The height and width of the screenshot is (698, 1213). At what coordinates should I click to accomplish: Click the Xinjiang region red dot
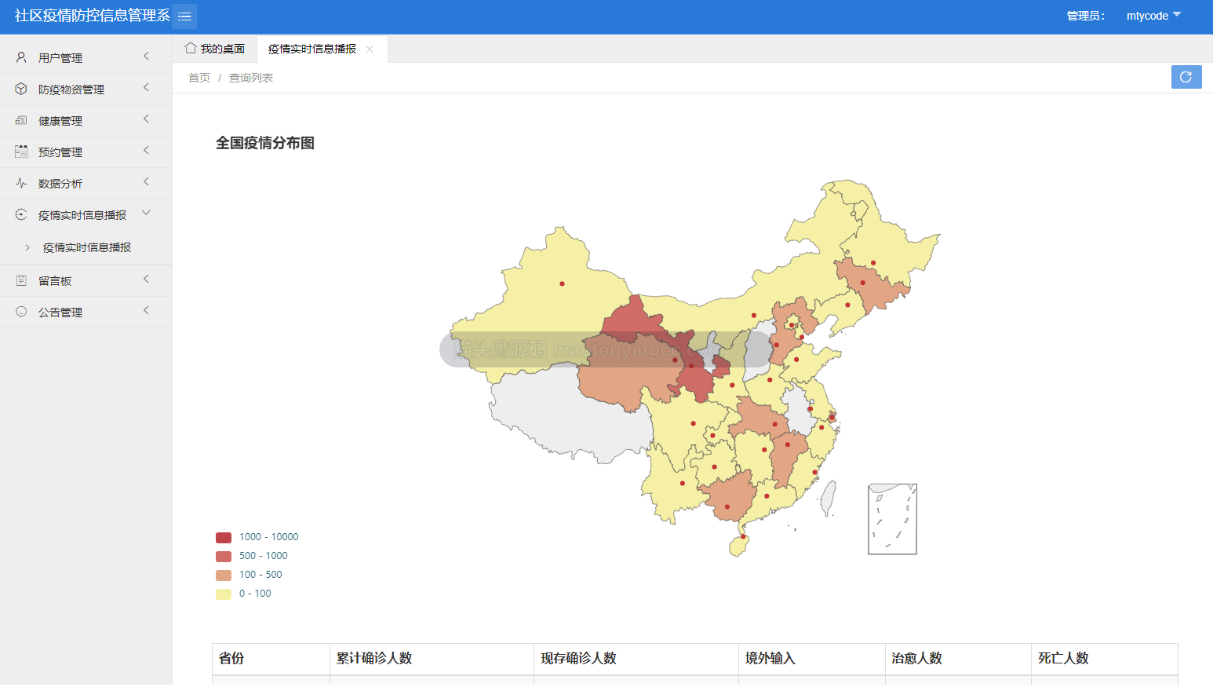[562, 283]
